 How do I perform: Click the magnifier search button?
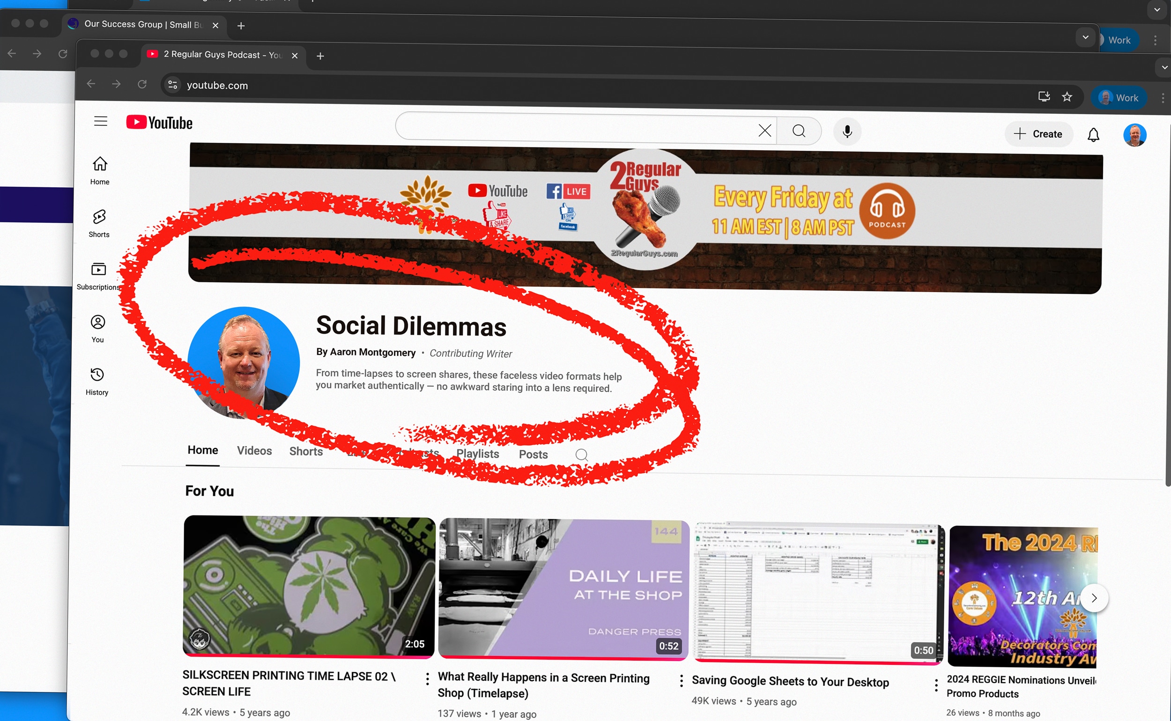799,131
